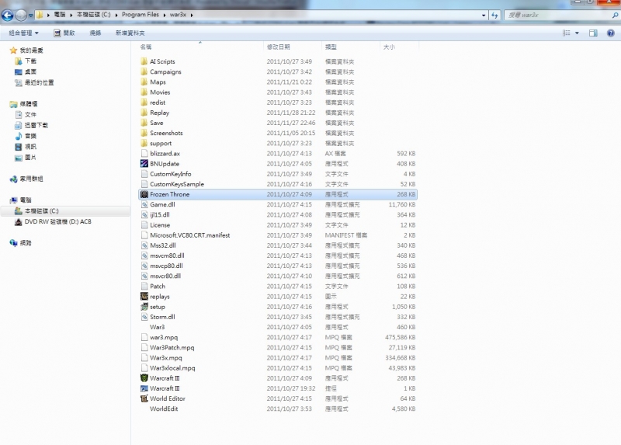Sort by the Size column header
Image resolution: width=621 pixels, height=445 pixels.
point(399,47)
